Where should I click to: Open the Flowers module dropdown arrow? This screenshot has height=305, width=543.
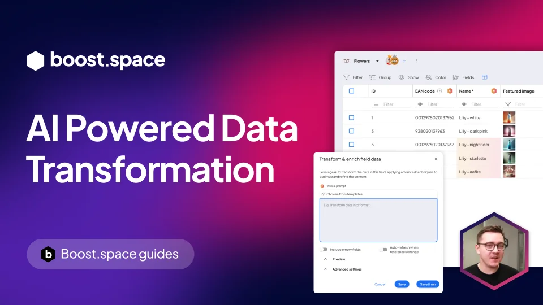coord(377,61)
